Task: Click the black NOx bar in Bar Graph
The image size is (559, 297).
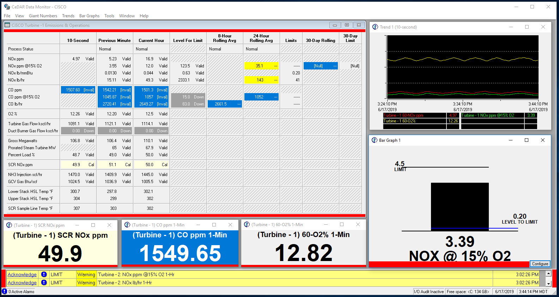Action: [460, 206]
